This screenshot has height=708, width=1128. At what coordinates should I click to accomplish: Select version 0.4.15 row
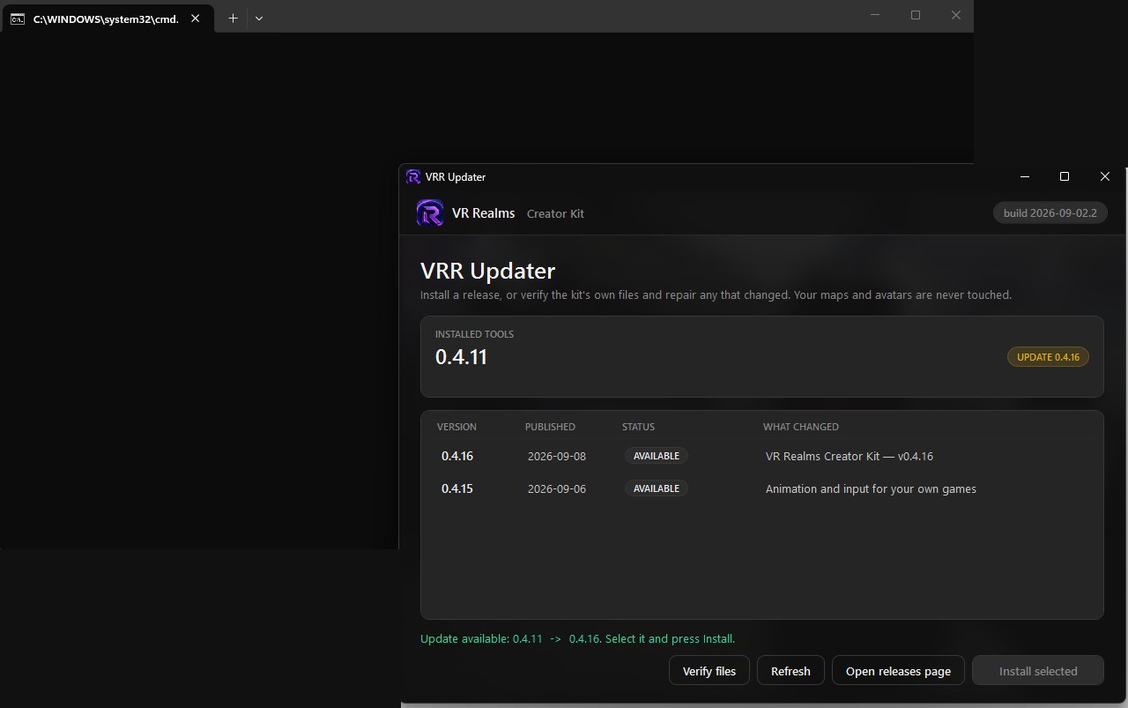click(x=762, y=488)
